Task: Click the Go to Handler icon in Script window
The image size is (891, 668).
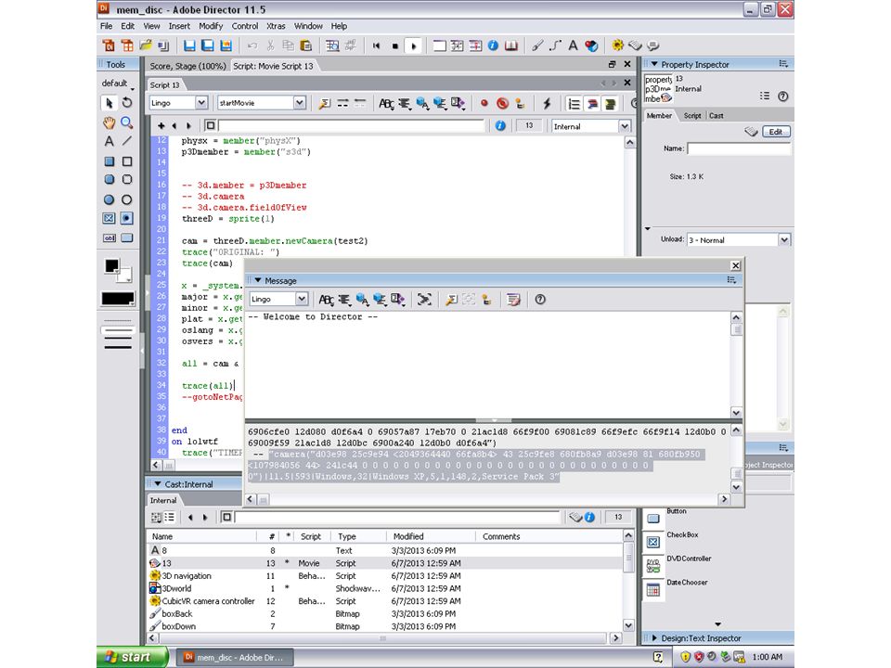Action: 325,103
